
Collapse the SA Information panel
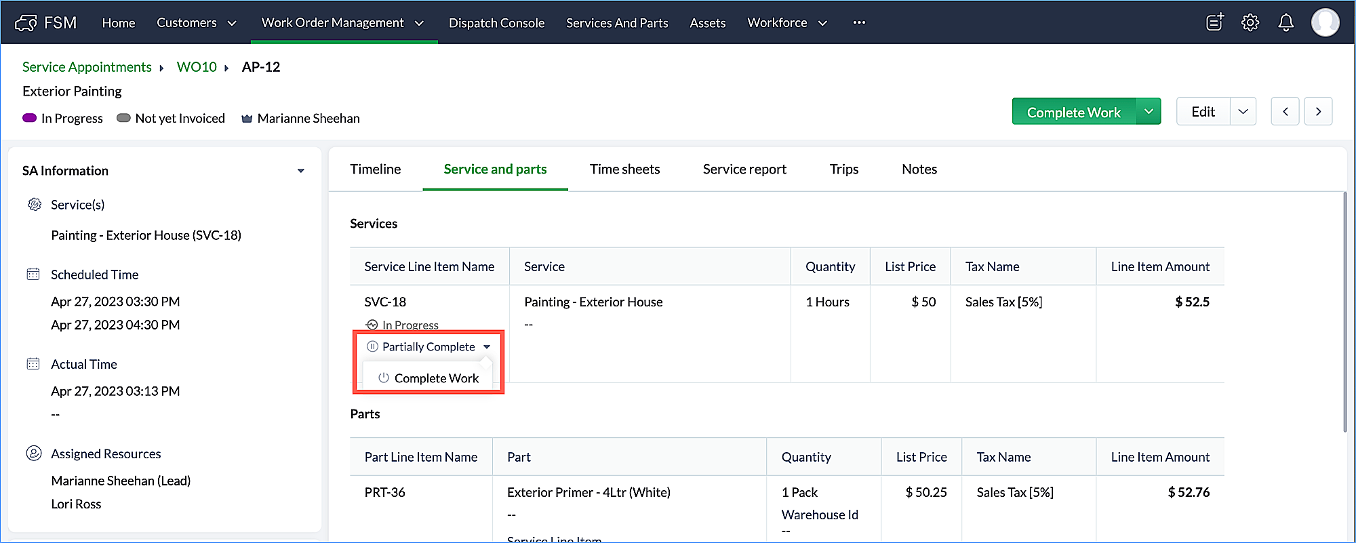300,171
